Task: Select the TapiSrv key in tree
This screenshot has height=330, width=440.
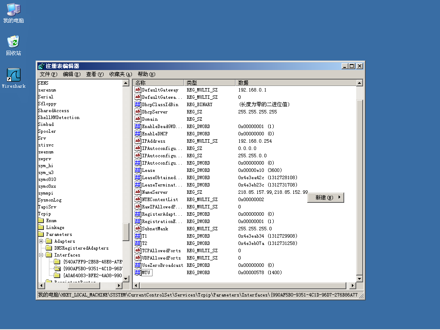Action: click(x=47, y=207)
